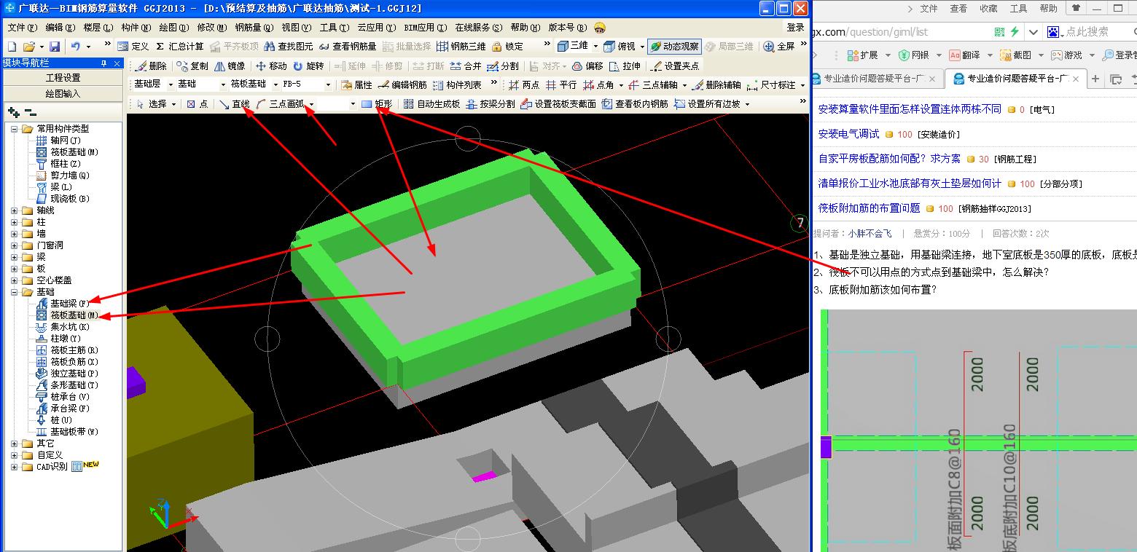This screenshot has height=552, width=1137.
Task: Run 汇总计算 summary calculation
Action: [180, 46]
